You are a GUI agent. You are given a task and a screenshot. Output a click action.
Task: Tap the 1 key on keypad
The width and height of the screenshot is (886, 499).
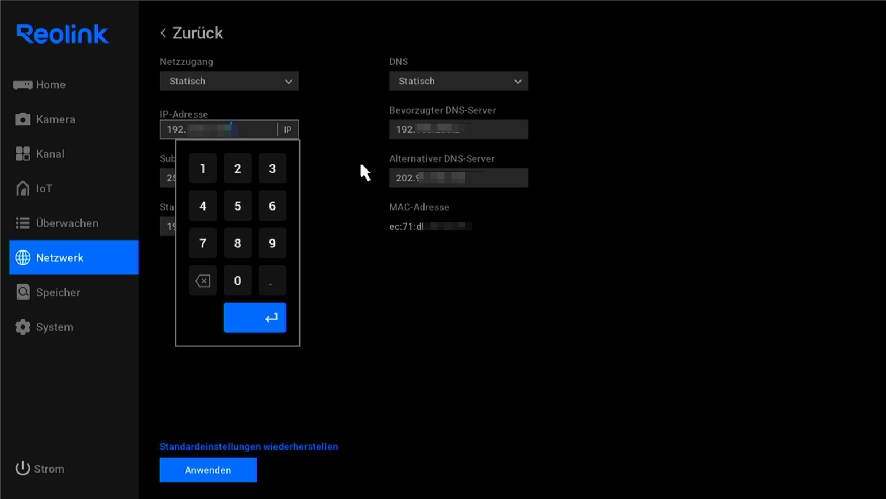coord(203,168)
